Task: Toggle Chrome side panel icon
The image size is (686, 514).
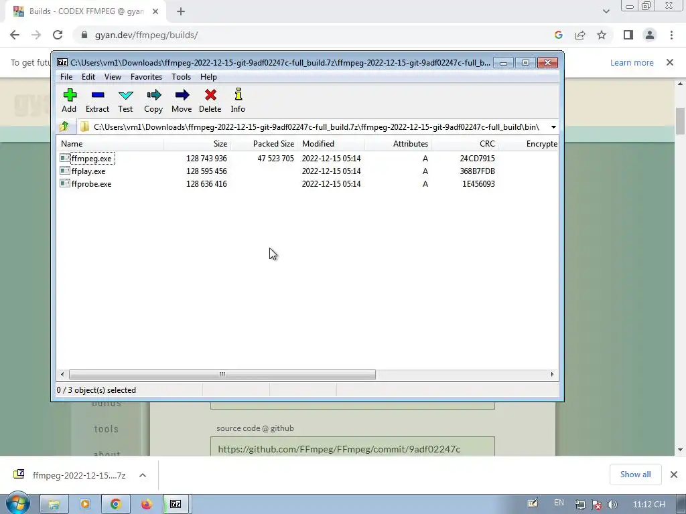Action: [628, 35]
